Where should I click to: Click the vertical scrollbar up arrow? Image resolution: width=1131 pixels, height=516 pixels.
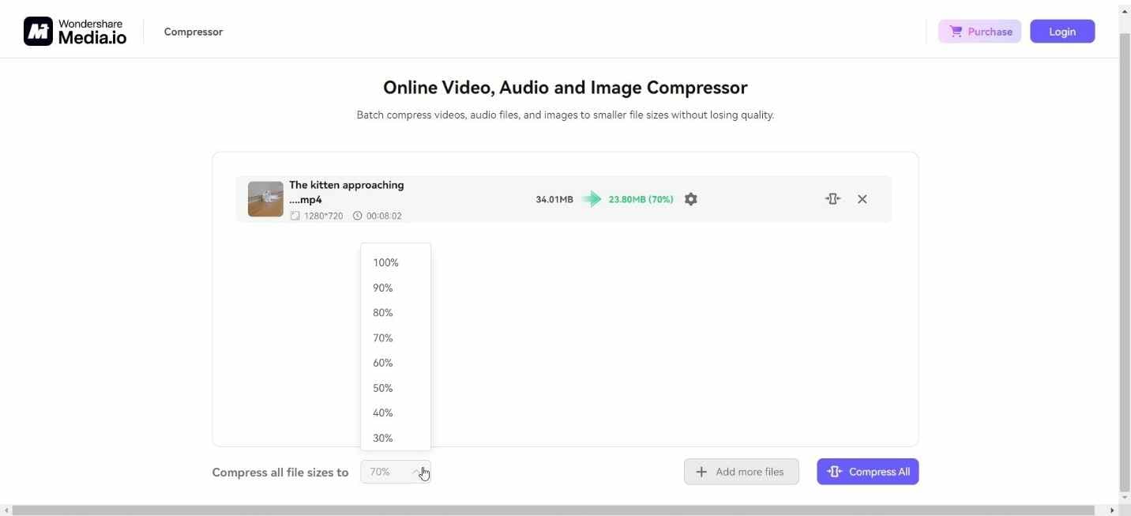pyautogui.click(x=1124, y=10)
